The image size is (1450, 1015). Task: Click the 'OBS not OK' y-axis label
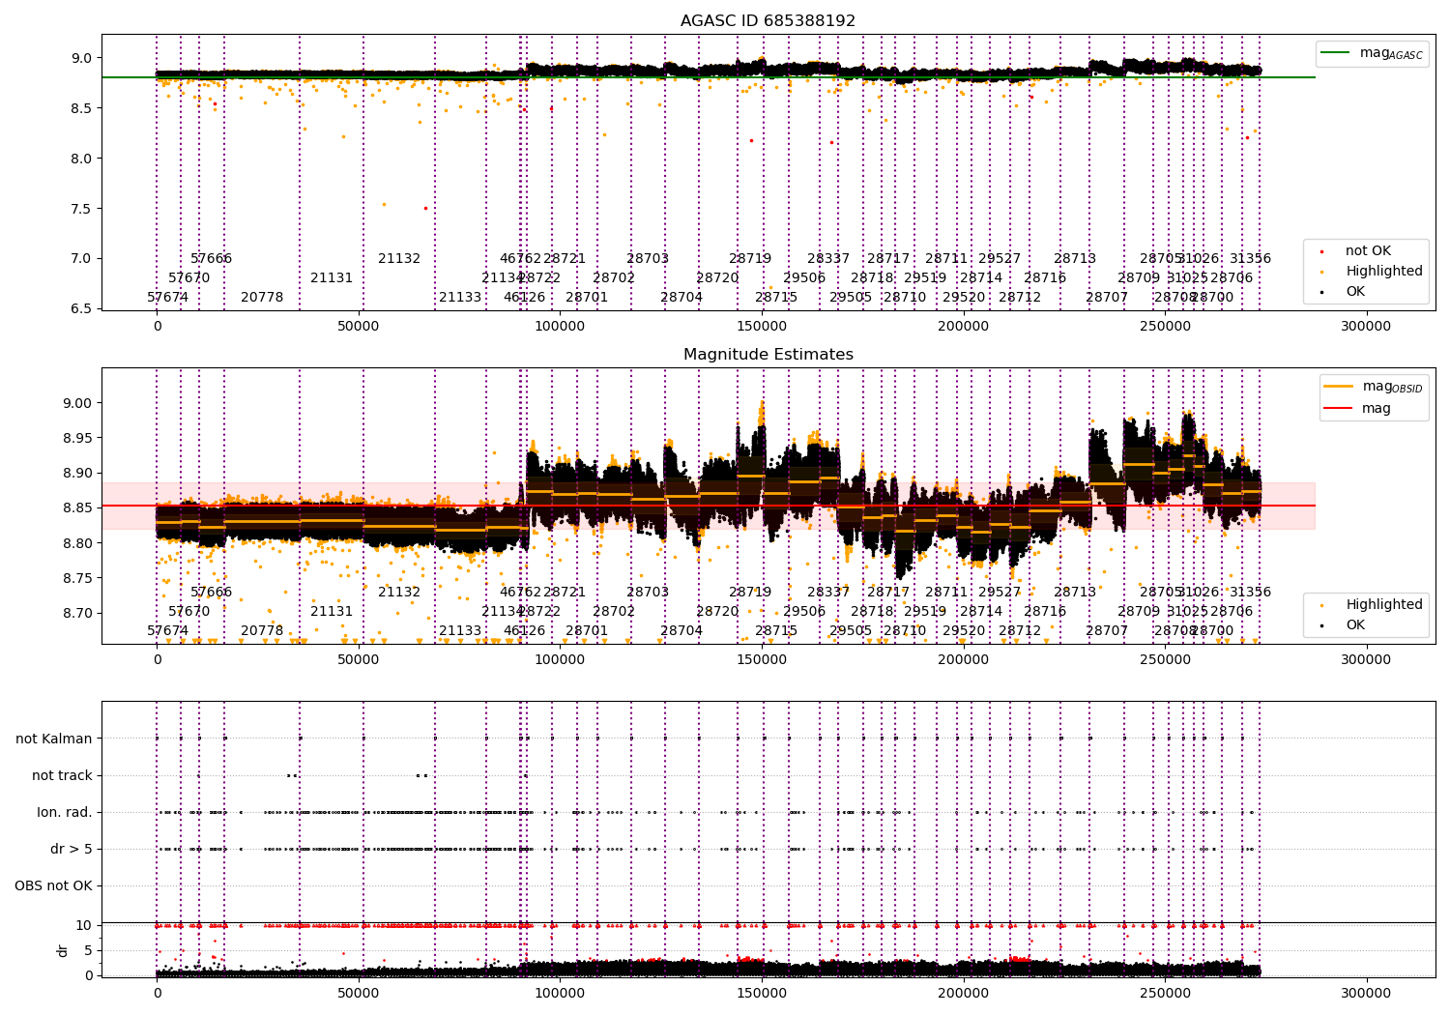54,886
